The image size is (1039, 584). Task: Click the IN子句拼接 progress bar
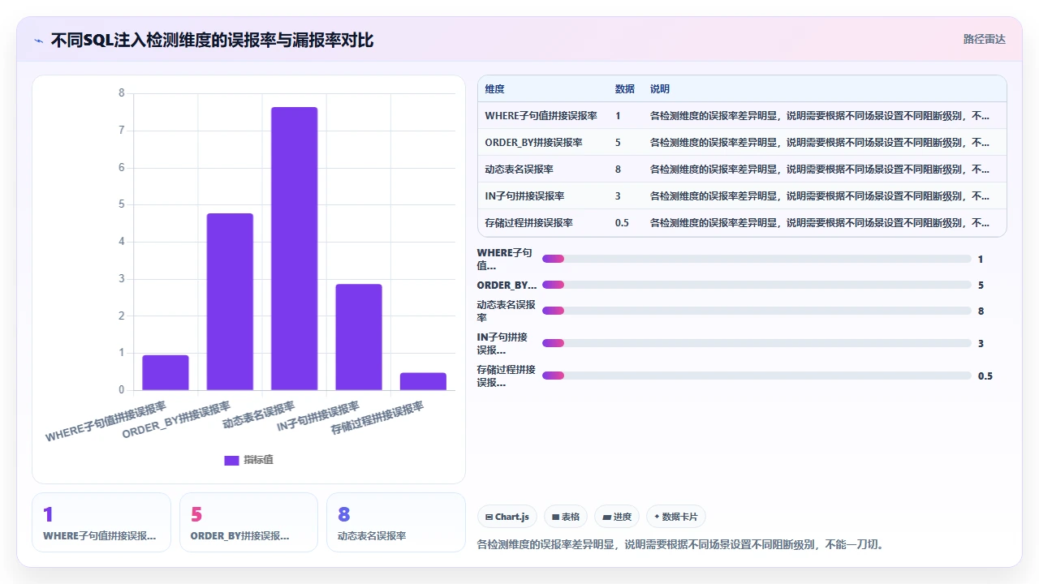click(757, 343)
